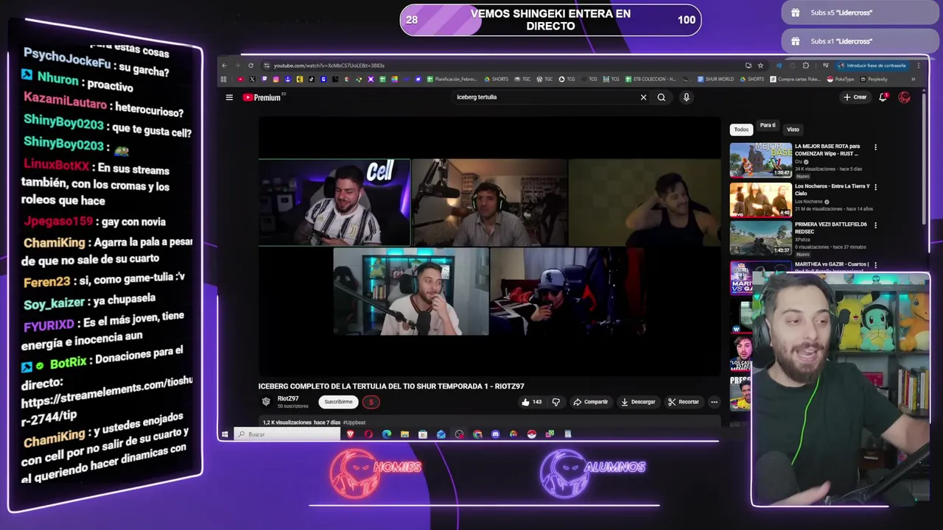Expand the bookmarks overflow chevron
The height and width of the screenshot is (530, 943).
913,79
